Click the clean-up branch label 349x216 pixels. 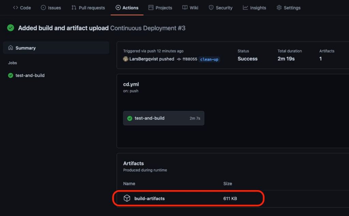point(209,59)
